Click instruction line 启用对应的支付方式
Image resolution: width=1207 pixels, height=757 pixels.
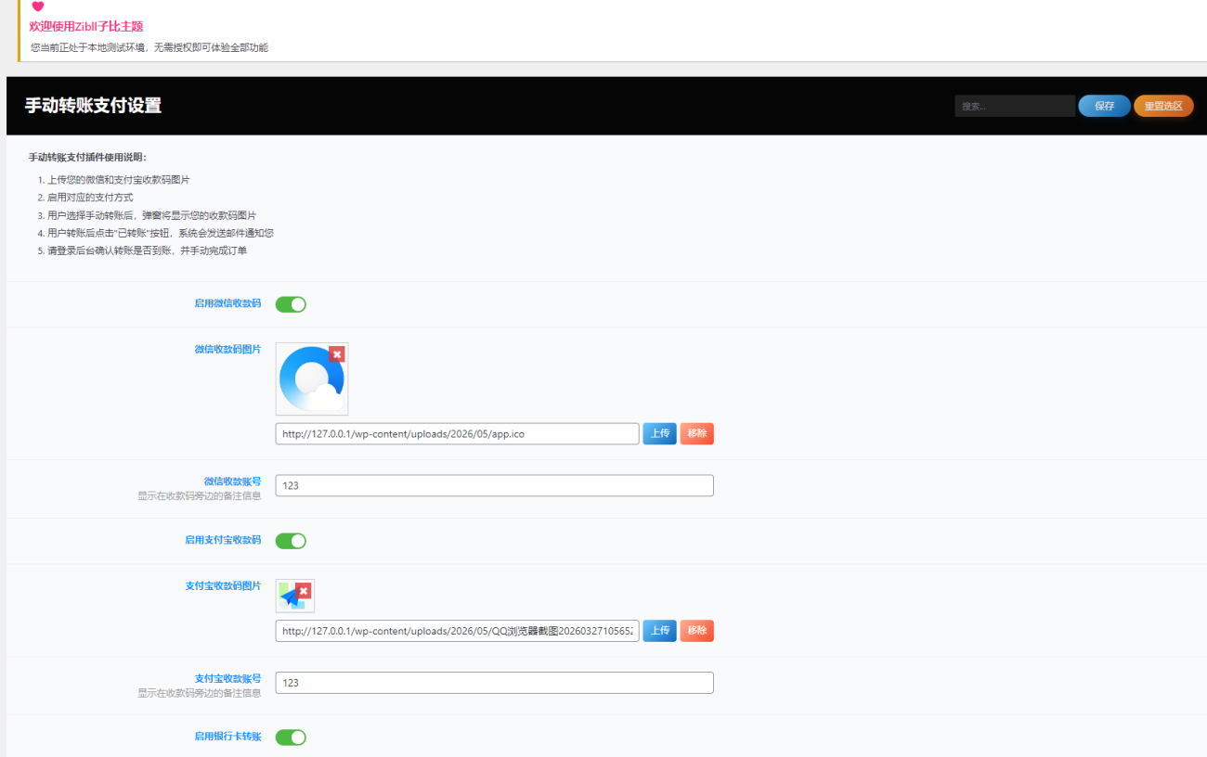tap(90, 198)
